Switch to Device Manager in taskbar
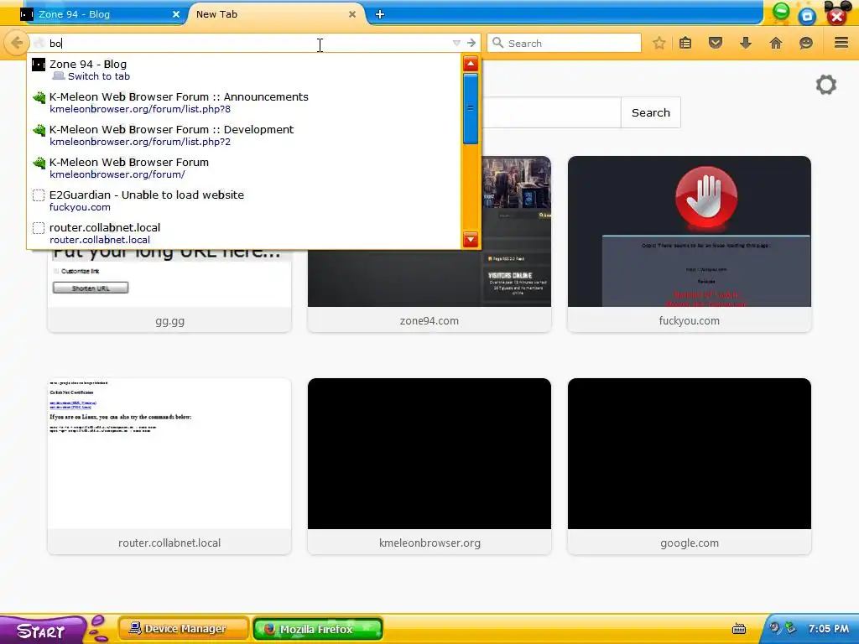The width and height of the screenshot is (859, 644). 184,629
